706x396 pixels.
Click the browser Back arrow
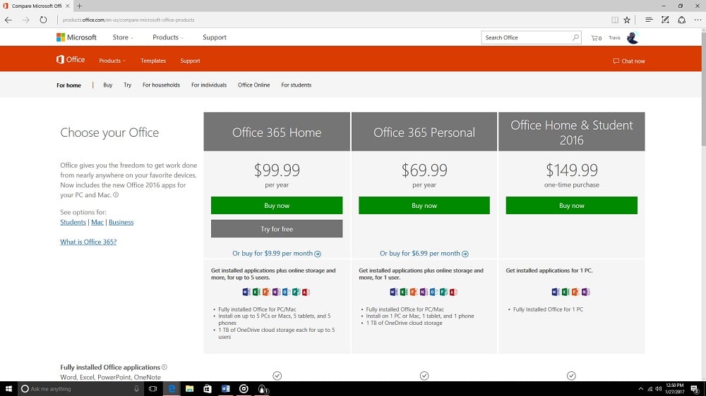8,20
